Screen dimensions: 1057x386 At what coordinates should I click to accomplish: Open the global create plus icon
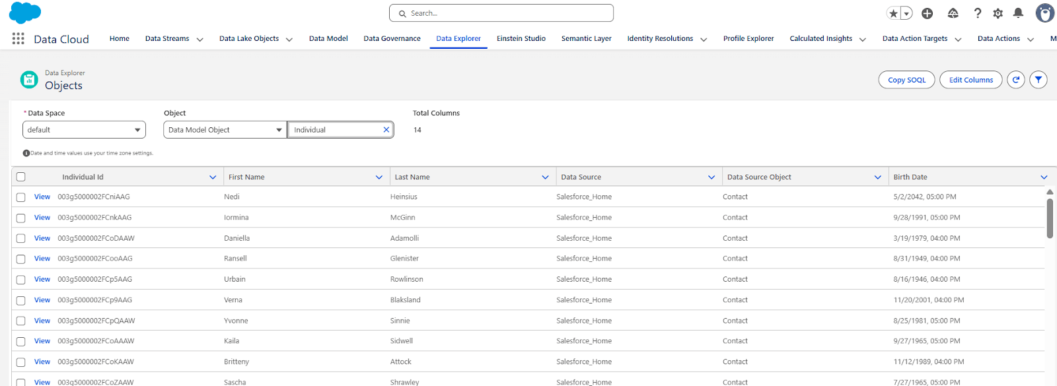927,13
